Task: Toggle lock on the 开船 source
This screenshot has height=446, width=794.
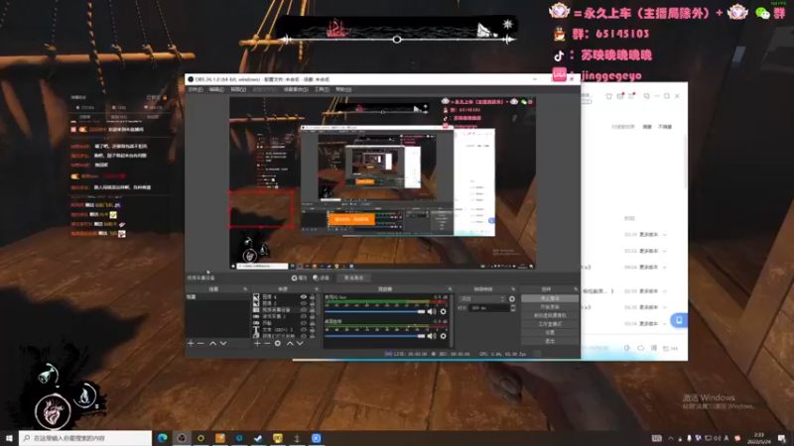Action: coord(312,323)
